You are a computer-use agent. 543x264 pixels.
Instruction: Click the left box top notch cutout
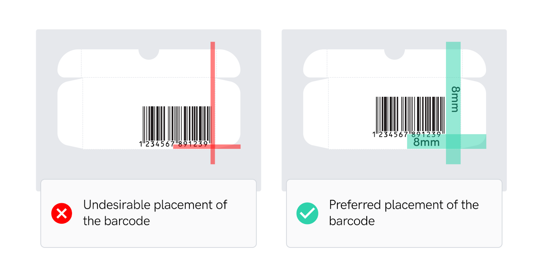pos(149,54)
